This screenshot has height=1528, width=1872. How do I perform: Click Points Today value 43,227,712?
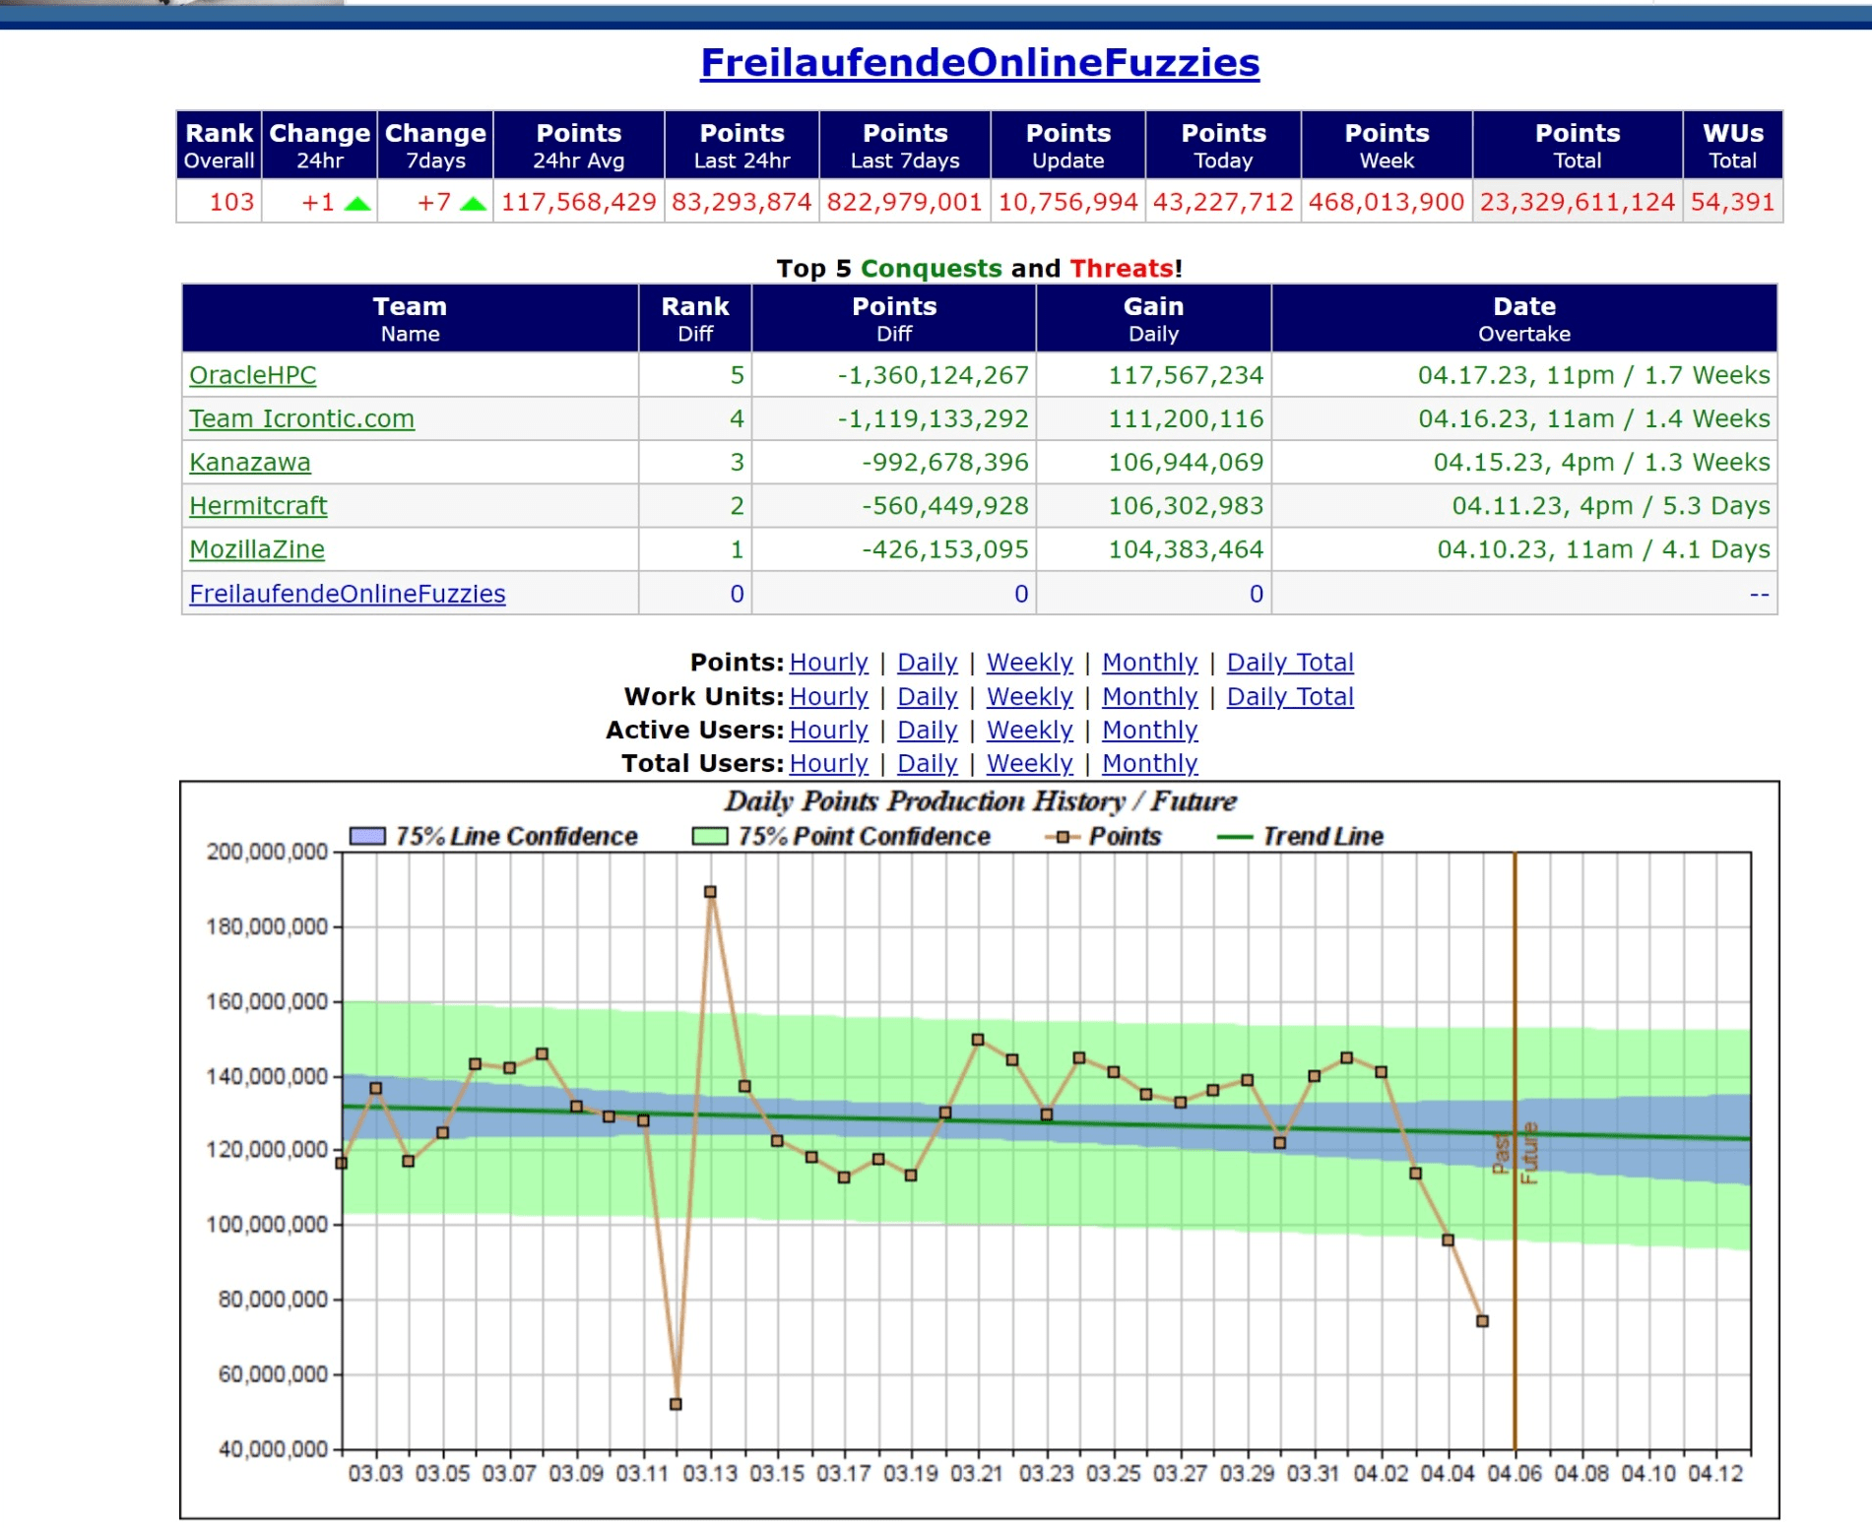coord(1223,202)
